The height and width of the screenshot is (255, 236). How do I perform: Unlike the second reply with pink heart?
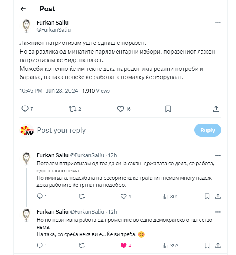(123, 245)
